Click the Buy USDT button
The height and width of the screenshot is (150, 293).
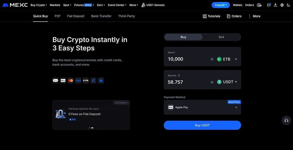[202, 125]
